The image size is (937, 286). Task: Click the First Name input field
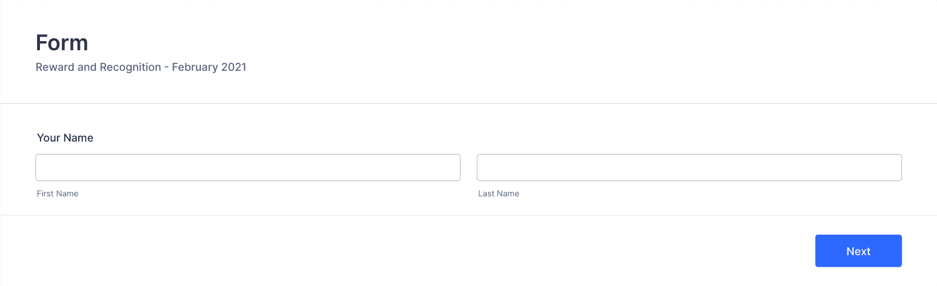248,167
